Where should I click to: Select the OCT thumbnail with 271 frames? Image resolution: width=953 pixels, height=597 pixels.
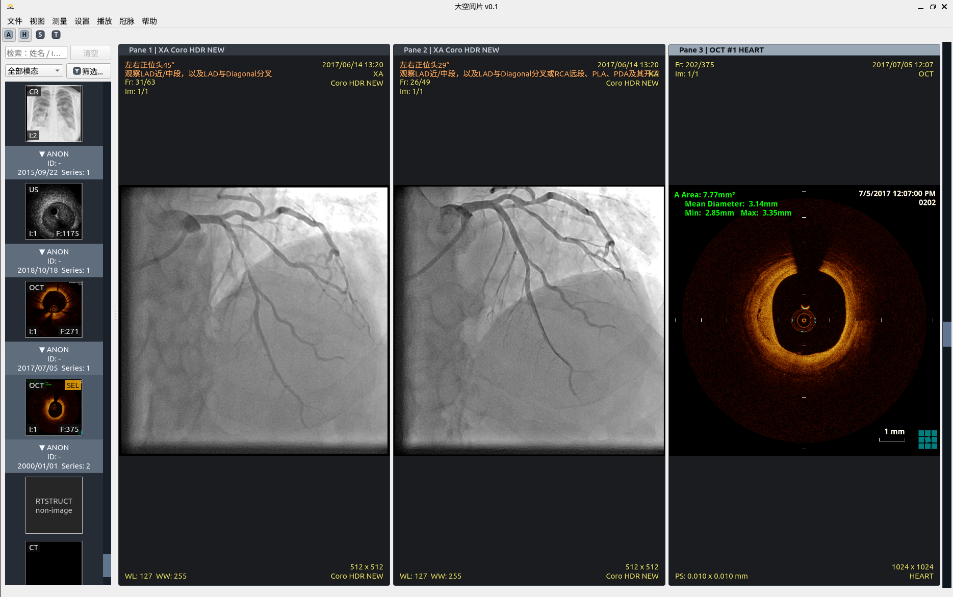coord(54,309)
